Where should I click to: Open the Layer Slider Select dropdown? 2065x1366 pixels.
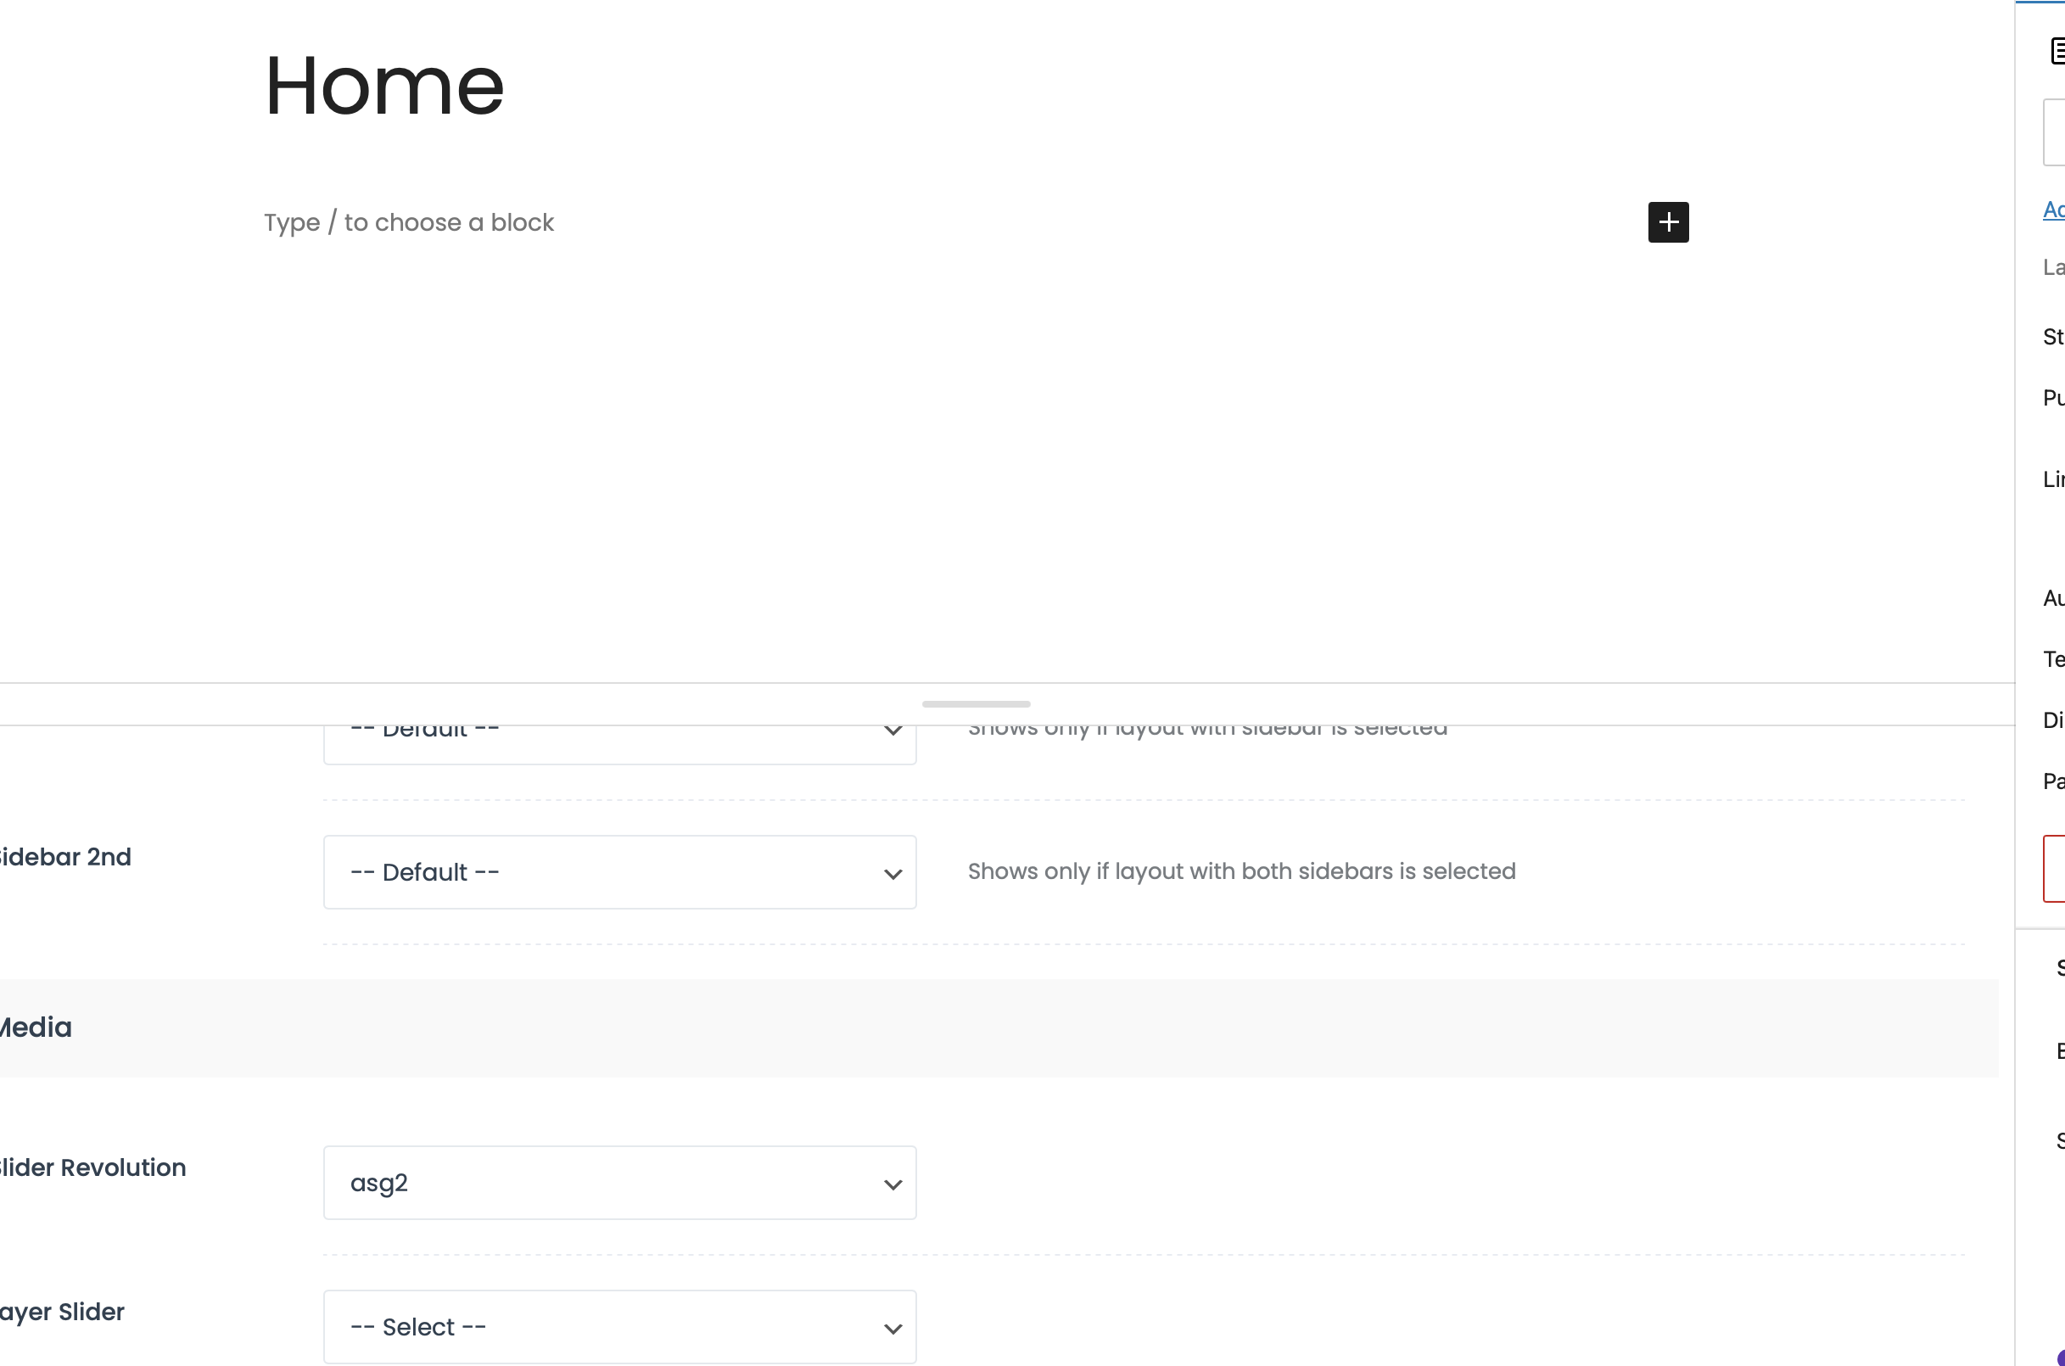coord(619,1326)
